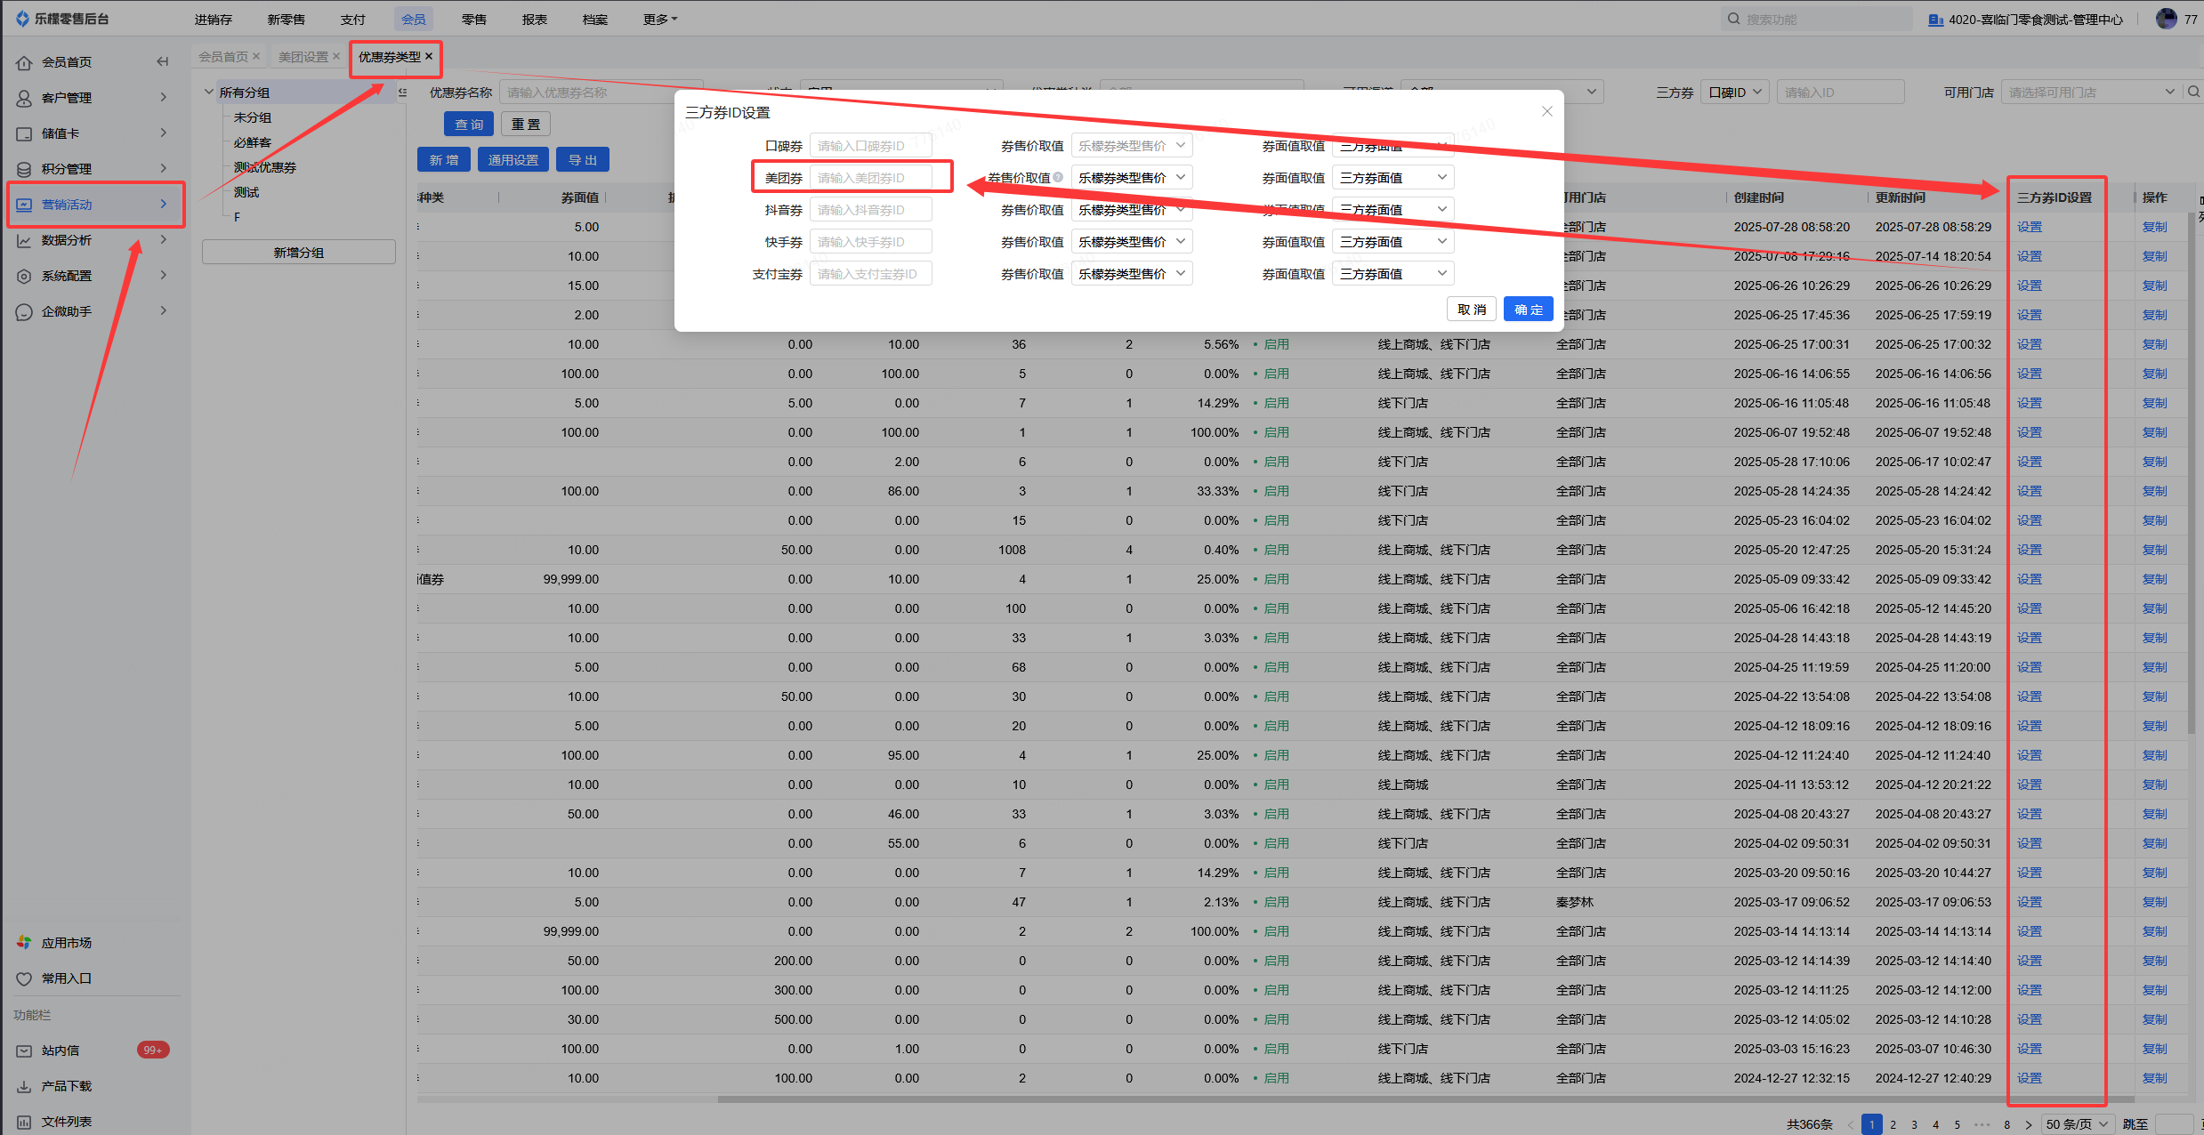Screen dimensions: 2204x1135
Task: Switch to 进销存 top menu
Action: pyautogui.click(x=214, y=19)
